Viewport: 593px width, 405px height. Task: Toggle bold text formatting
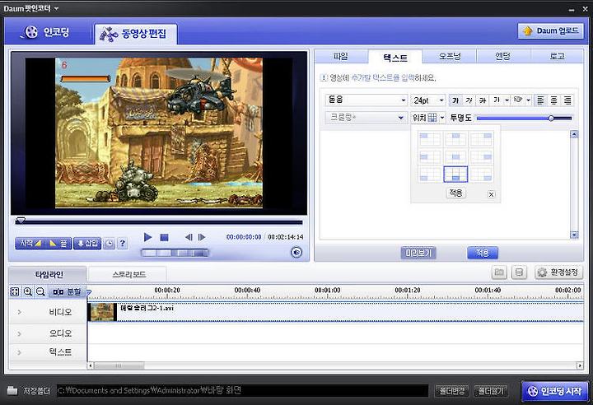(455, 100)
